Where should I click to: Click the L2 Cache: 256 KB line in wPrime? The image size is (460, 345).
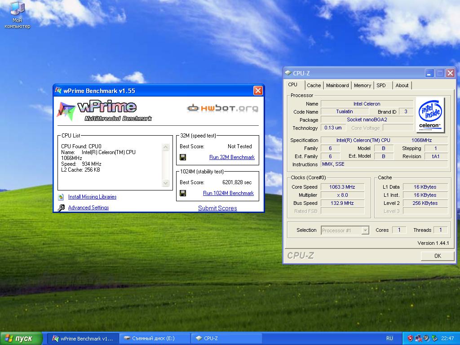81,170
